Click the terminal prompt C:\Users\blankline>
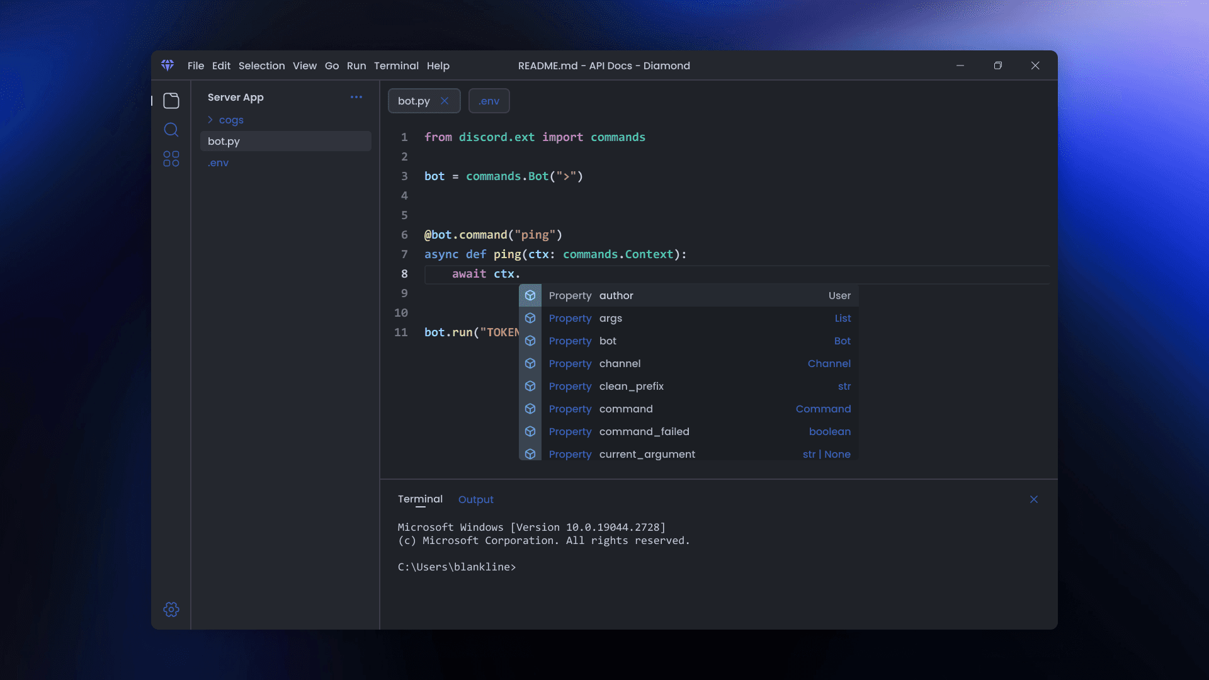 (457, 567)
